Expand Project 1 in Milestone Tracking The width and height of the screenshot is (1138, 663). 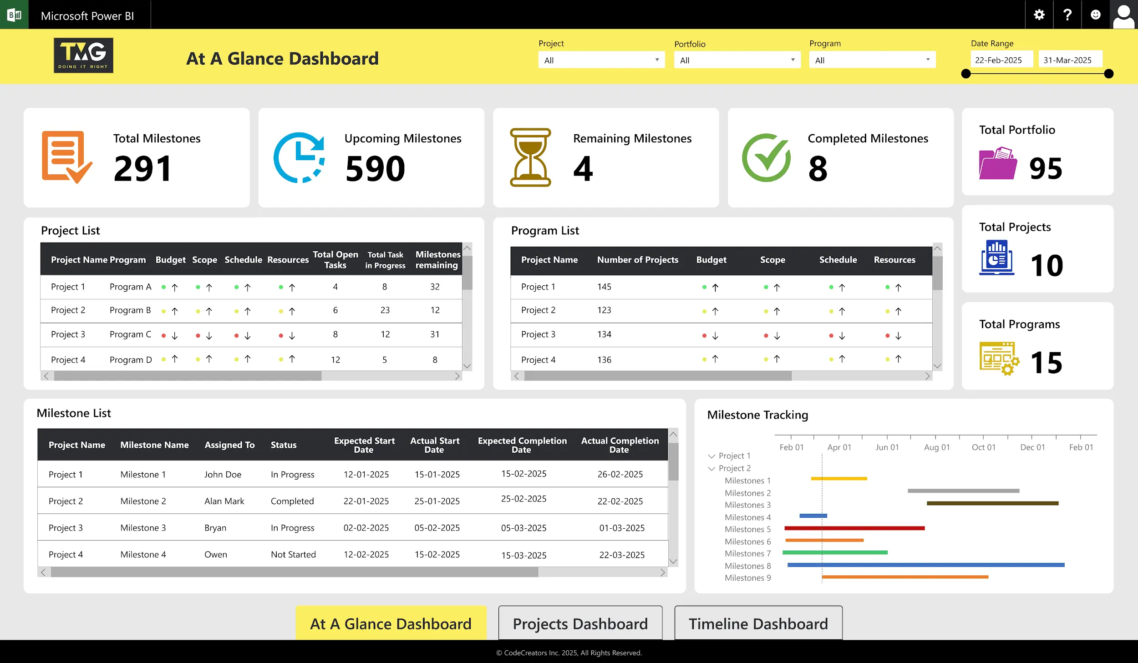pos(711,456)
